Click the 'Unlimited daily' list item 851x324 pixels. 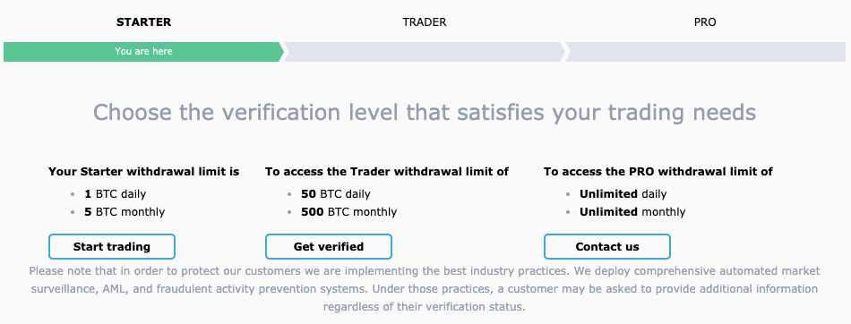[x=623, y=193]
